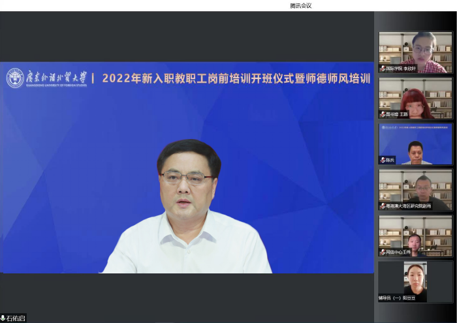
Task: Click the status icon before 网信中心王伟
Action: (383, 252)
